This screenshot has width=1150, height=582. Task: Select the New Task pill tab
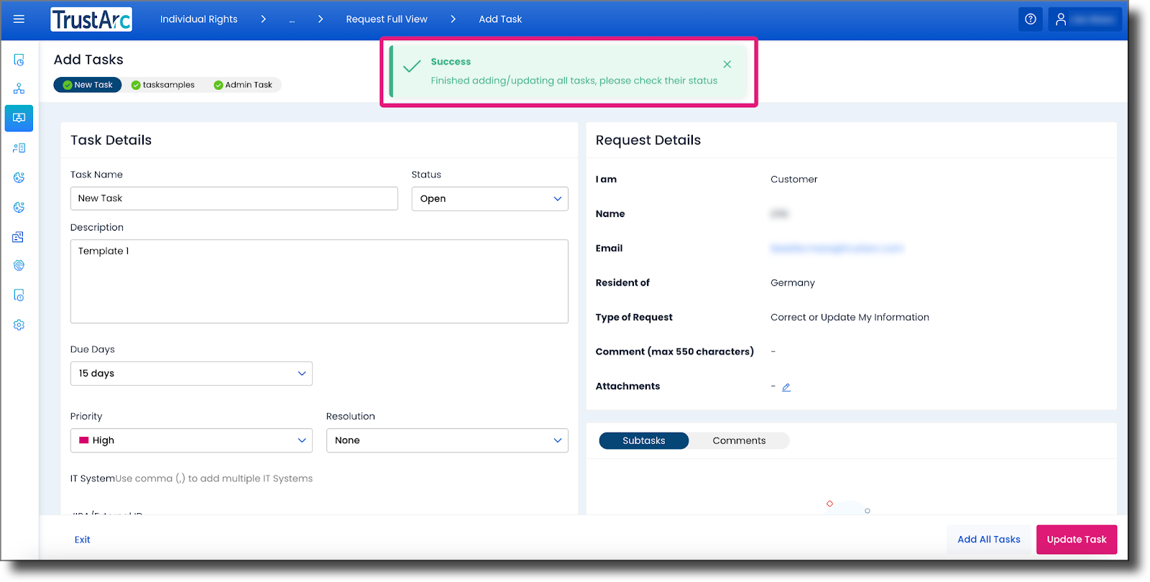pyautogui.click(x=88, y=85)
